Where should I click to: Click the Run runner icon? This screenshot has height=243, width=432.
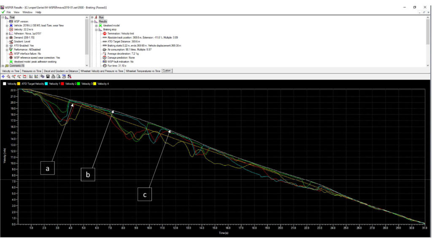96,17
